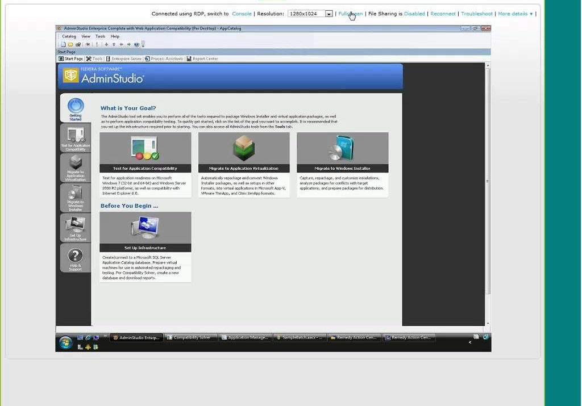Click the Reconnect link

(x=443, y=14)
